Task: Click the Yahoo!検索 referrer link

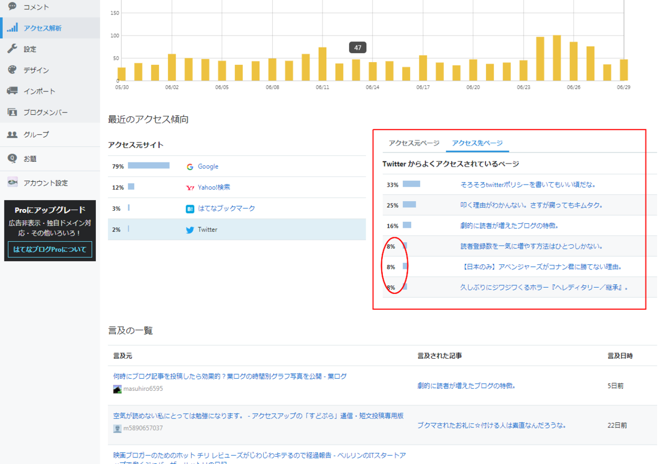Action: (214, 187)
